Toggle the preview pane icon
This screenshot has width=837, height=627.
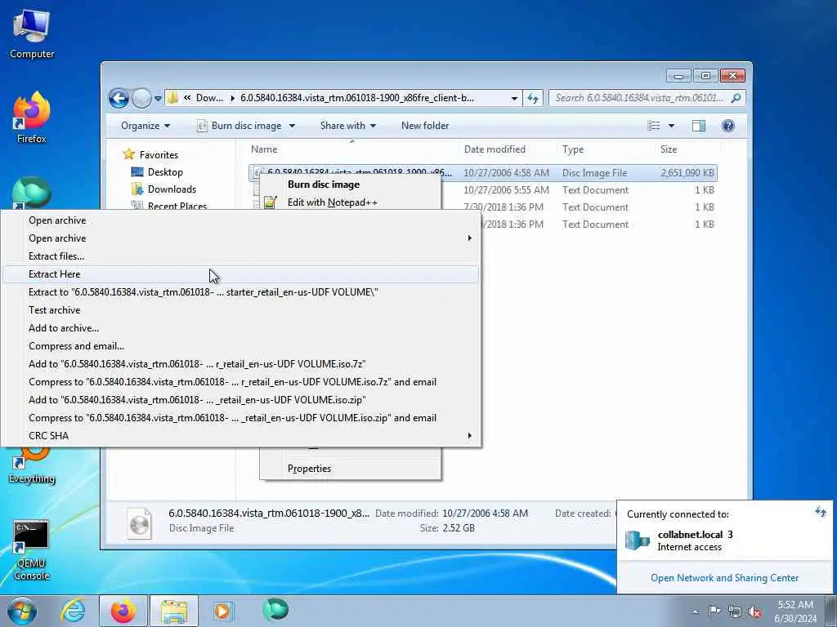point(698,126)
